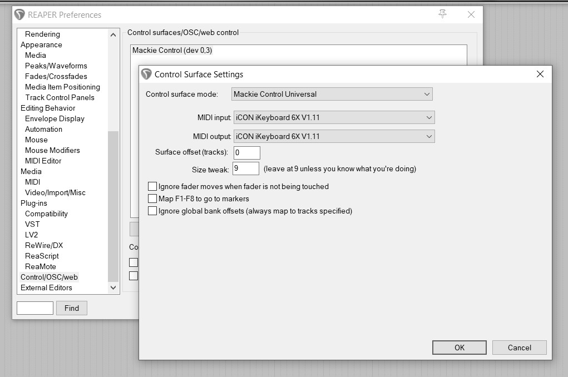
Task: Open VST plug-in preferences
Action: (x=32, y=224)
